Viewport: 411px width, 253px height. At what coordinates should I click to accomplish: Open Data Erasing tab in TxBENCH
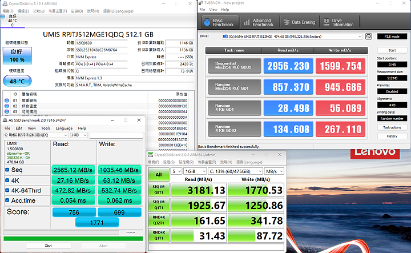(300, 22)
